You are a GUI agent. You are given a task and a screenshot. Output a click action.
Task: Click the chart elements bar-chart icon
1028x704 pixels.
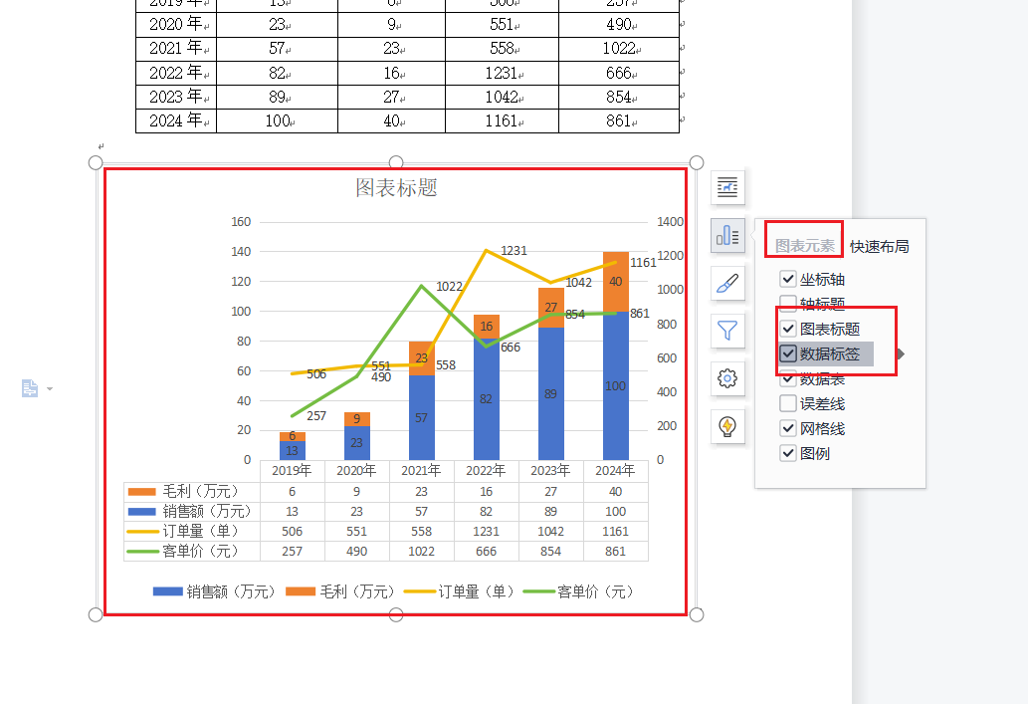[727, 235]
